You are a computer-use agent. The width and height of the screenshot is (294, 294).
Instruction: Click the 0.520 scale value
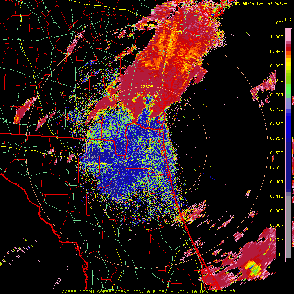coord(277,168)
